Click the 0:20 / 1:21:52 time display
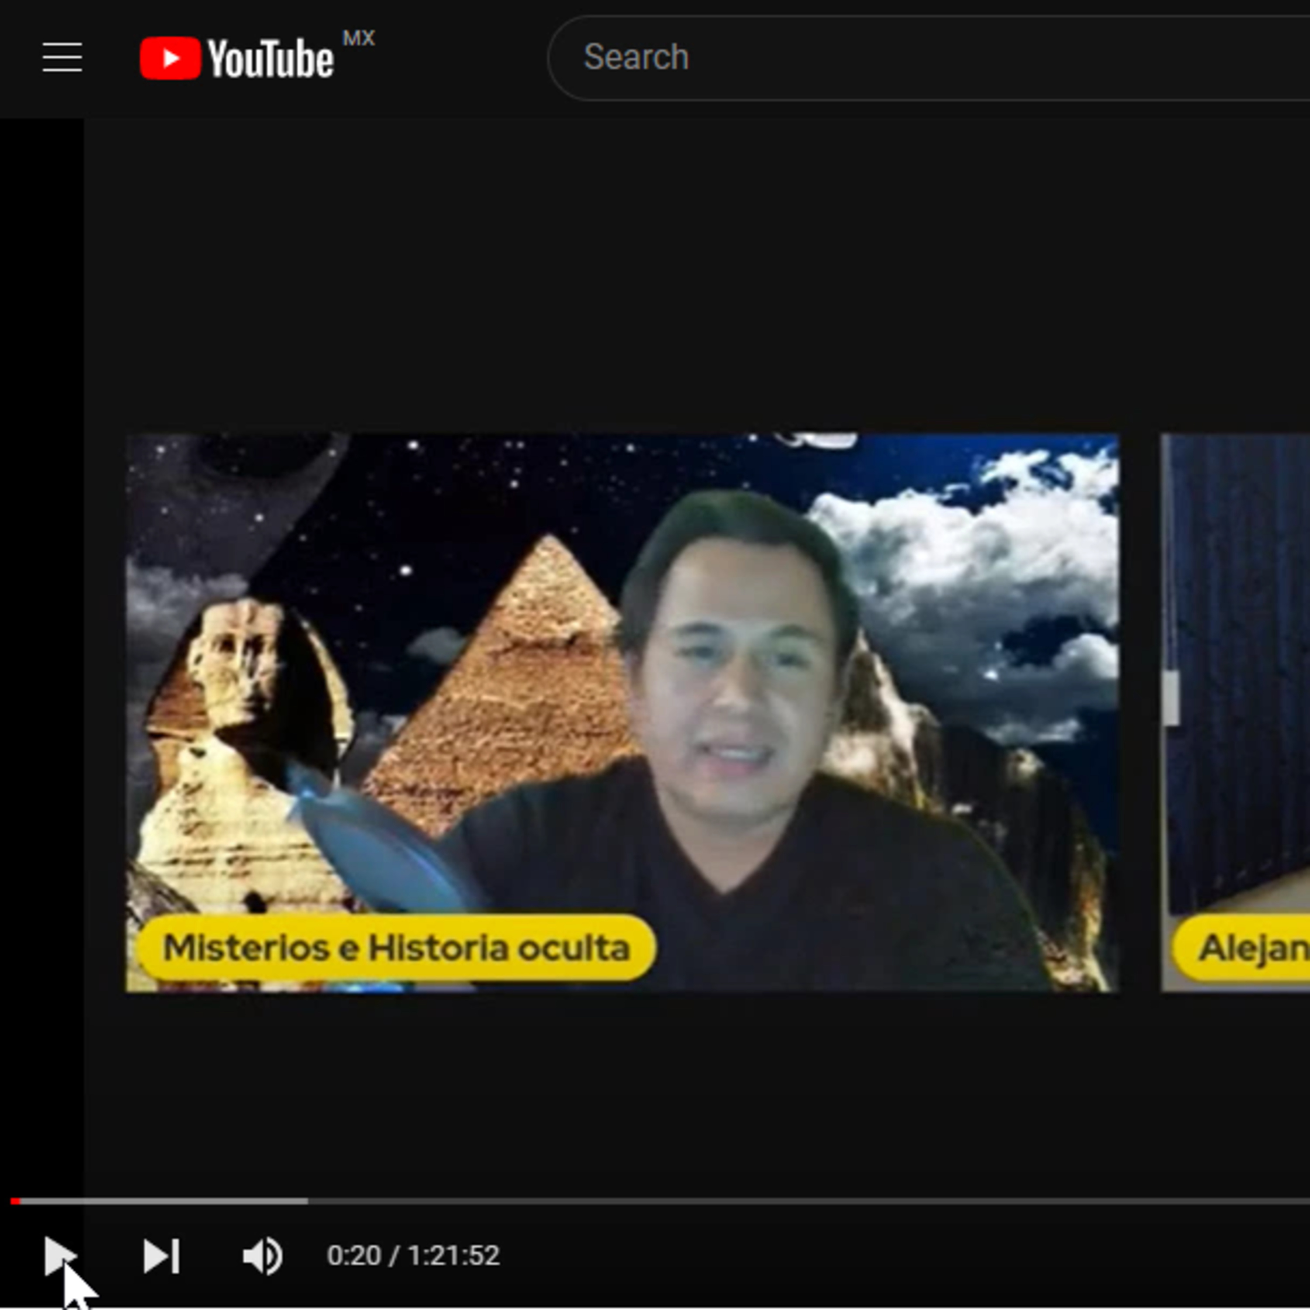This screenshot has width=1310, height=1310. click(x=413, y=1256)
